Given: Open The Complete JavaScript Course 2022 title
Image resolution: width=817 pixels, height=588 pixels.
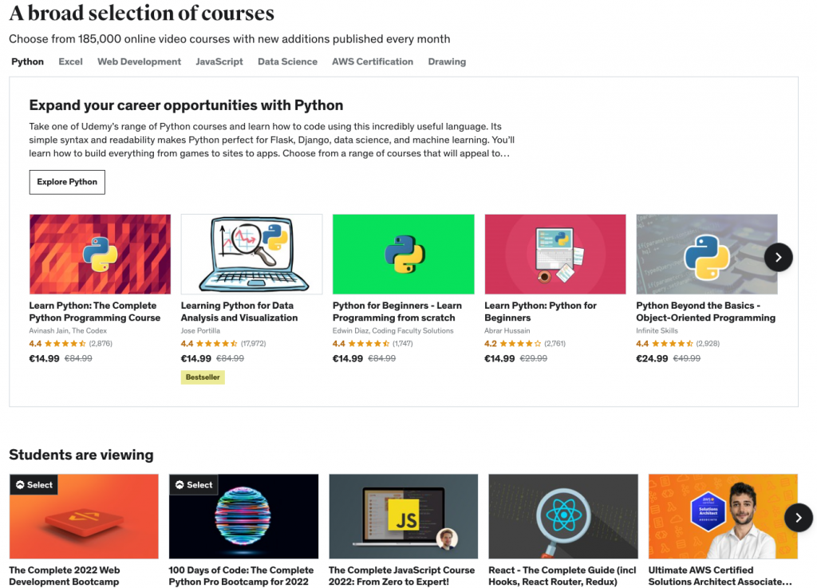Looking at the screenshot, I should [x=402, y=576].
